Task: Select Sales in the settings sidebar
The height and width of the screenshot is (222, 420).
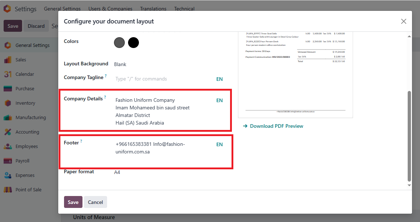Action: (21, 60)
